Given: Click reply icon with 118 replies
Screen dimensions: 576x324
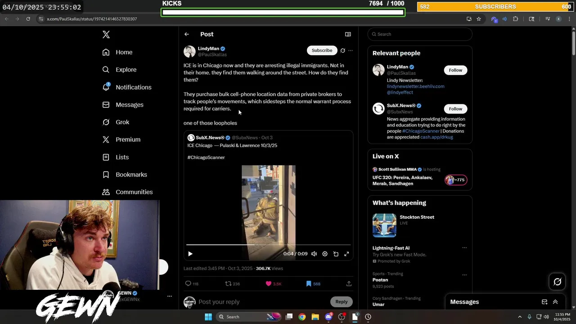Looking at the screenshot, I should click(192, 283).
